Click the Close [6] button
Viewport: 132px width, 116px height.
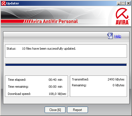pyautogui.click(x=55, y=110)
